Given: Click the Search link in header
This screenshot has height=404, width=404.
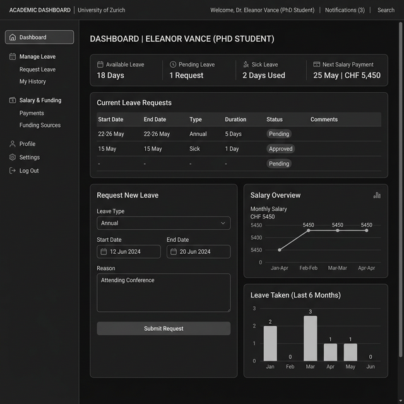Looking at the screenshot, I should click(x=386, y=10).
